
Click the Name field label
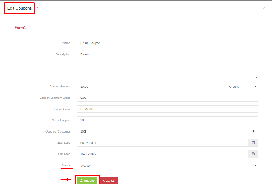[66, 43]
